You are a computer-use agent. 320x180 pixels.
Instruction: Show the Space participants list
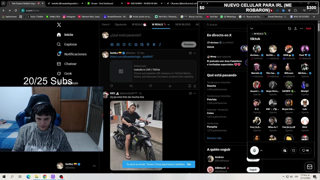click(285, 150)
